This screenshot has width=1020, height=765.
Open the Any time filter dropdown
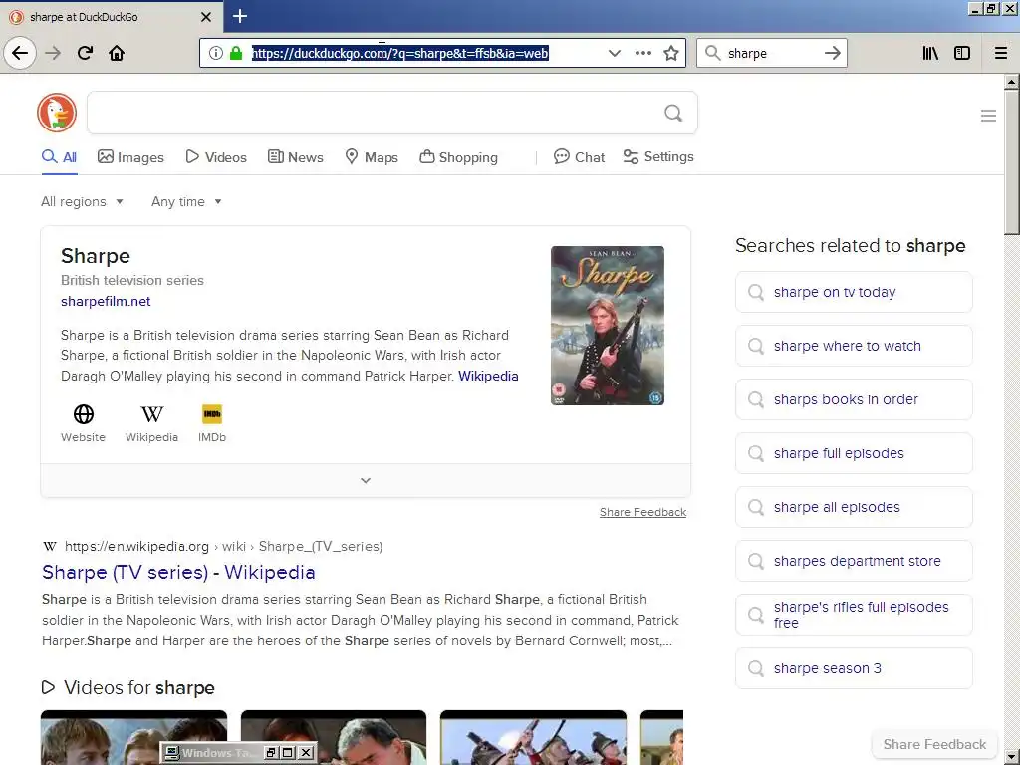pos(186,201)
